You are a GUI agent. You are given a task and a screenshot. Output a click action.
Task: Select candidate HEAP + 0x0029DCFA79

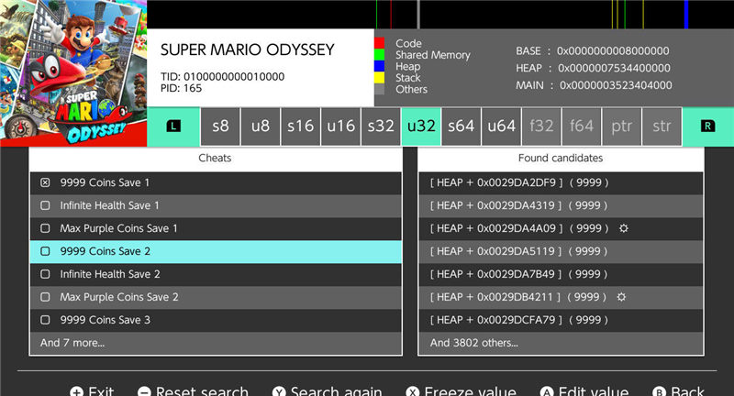[x=561, y=320]
